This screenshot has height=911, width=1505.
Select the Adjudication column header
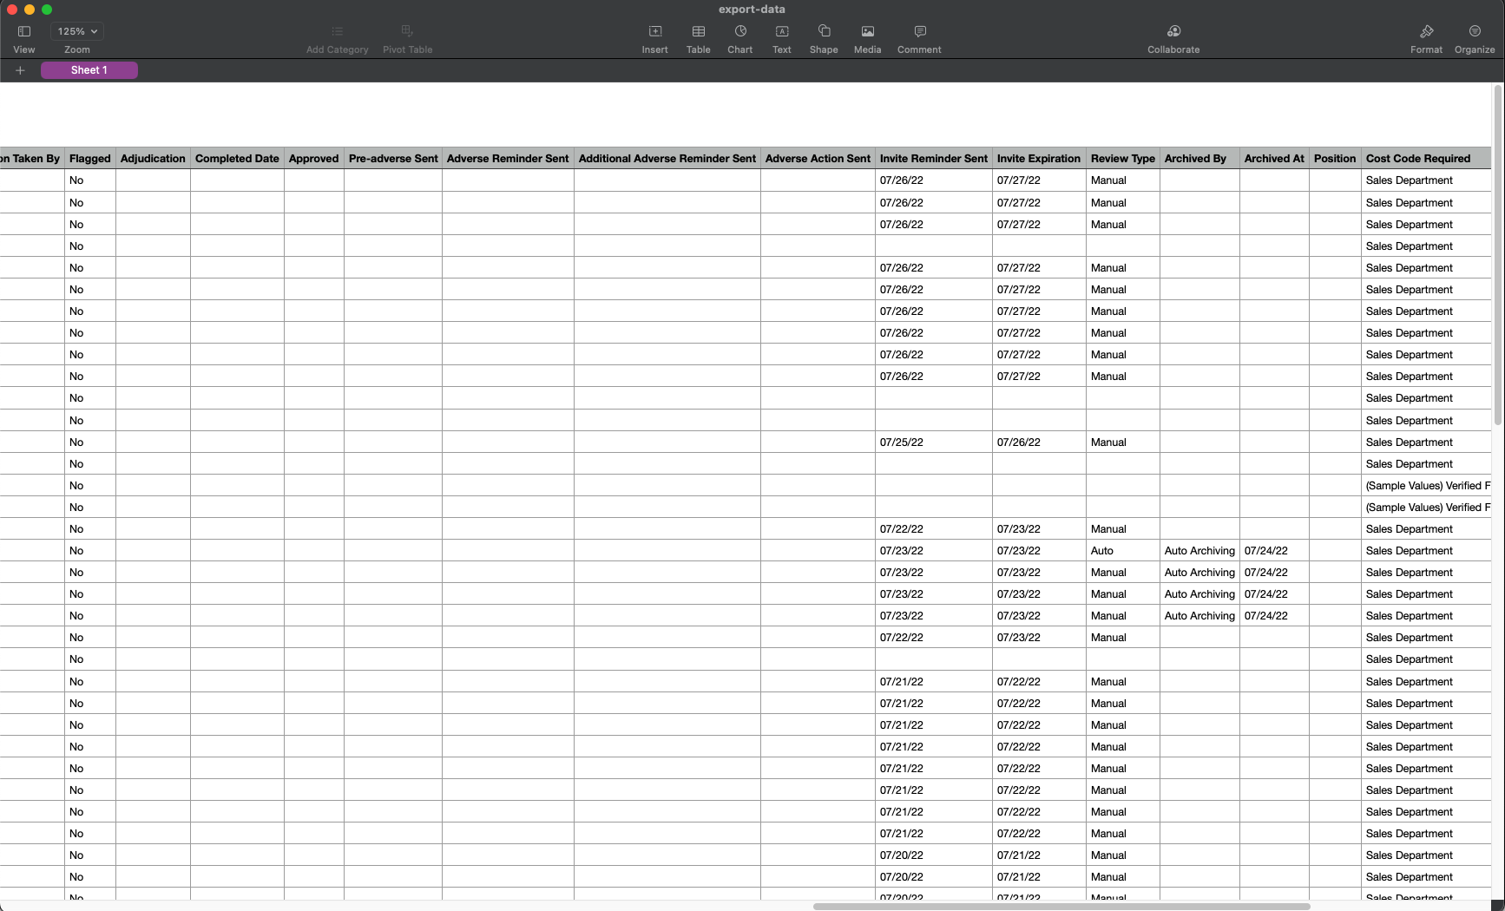pyautogui.click(x=153, y=158)
